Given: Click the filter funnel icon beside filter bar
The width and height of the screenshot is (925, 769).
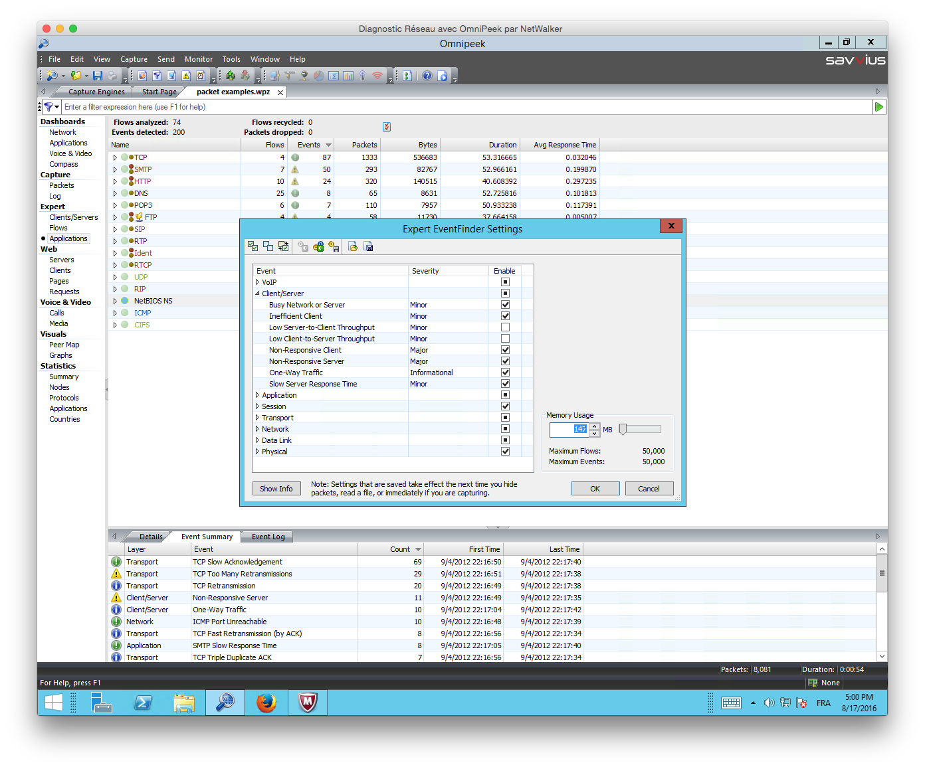Looking at the screenshot, I should coord(49,106).
